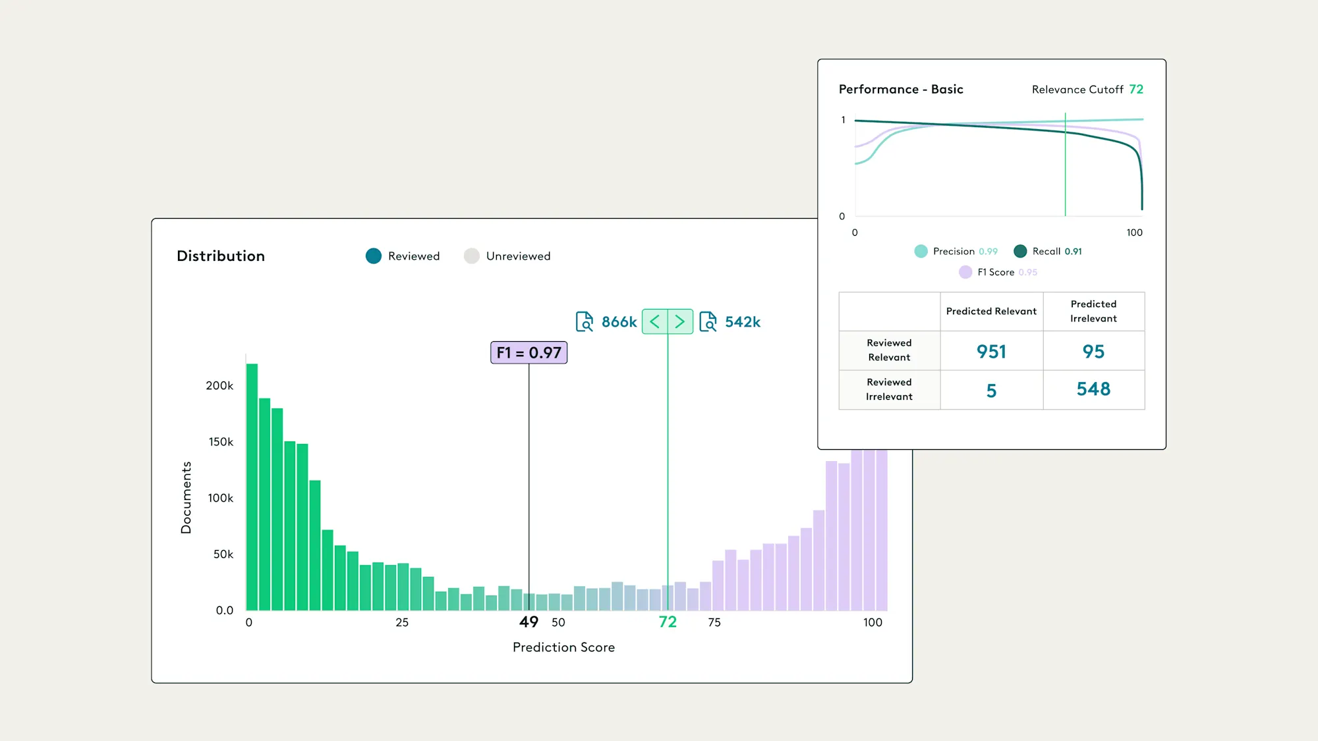Select the F1 = 0.97 marker label

(529, 352)
